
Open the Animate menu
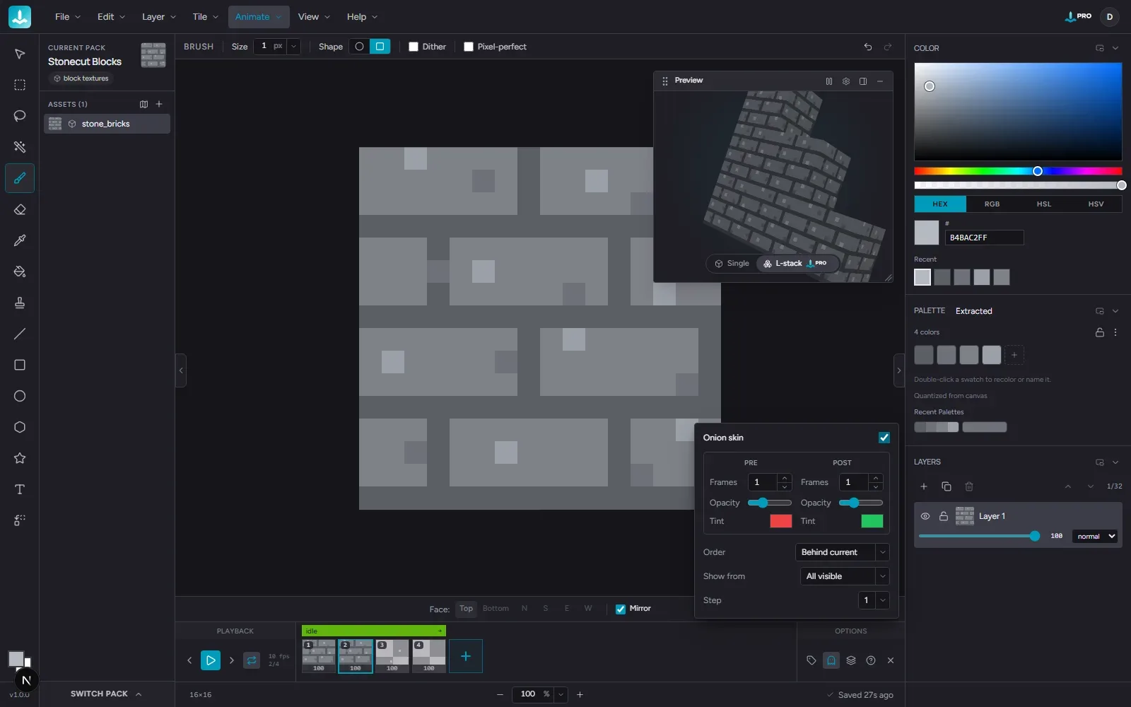(259, 17)
